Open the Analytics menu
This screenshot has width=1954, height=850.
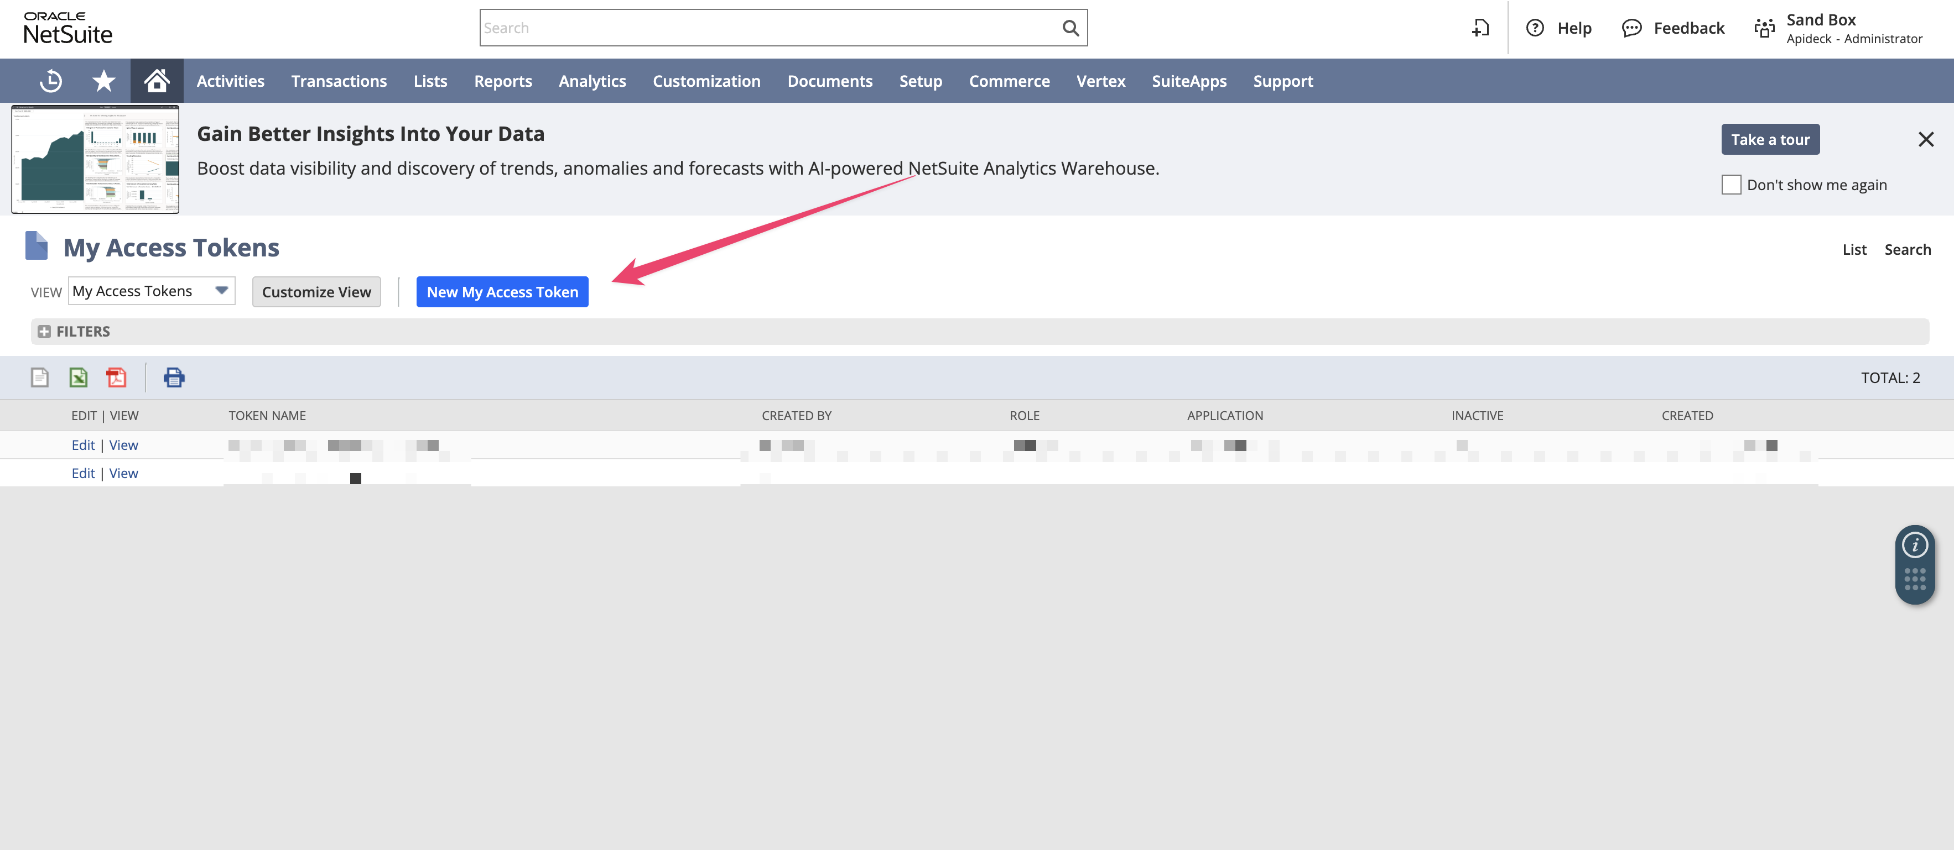[593, 80]
